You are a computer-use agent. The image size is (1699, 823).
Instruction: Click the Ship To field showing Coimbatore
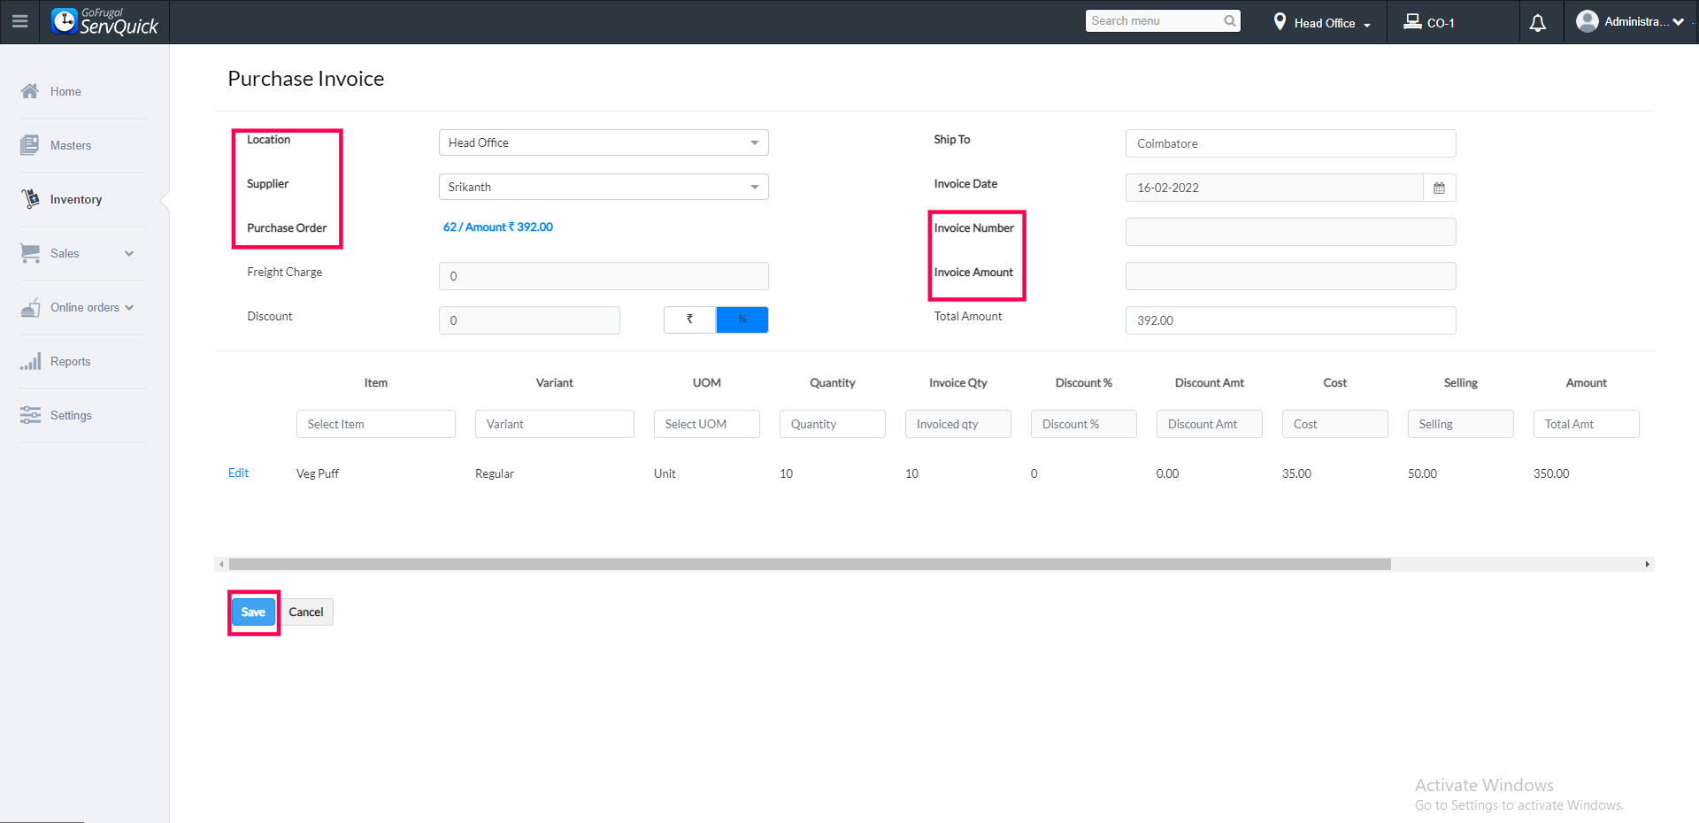(1290, 143)
